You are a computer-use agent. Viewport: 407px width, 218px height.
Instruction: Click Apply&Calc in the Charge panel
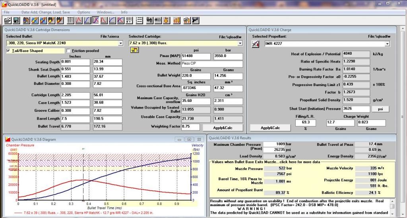pos(270,128)
